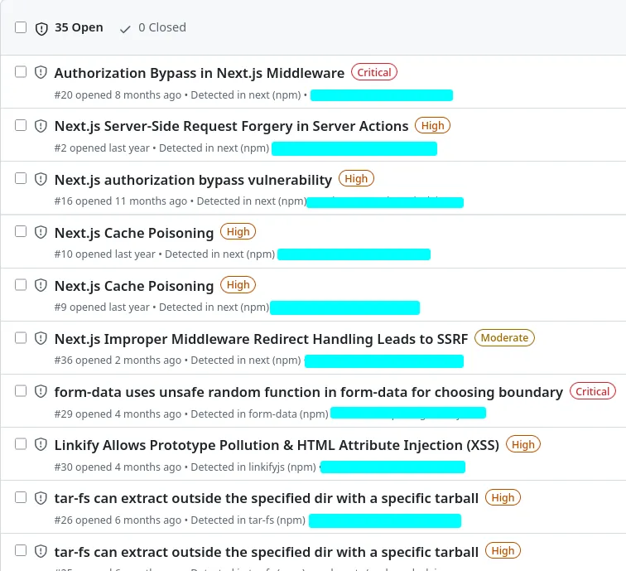Check the tar-fs alert #26 checkbox
This screenshot has width=626, height=571.
[x=21, y=497]
